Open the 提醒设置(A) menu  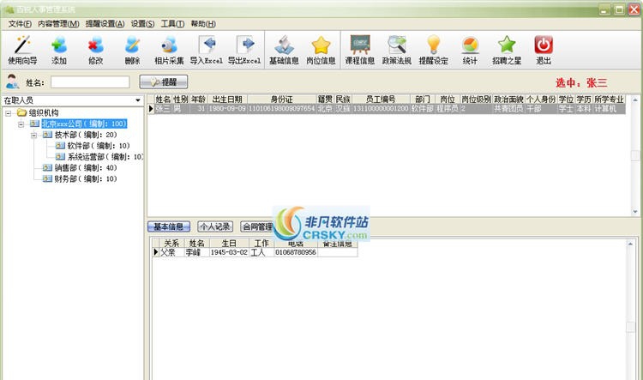(105, 24)
